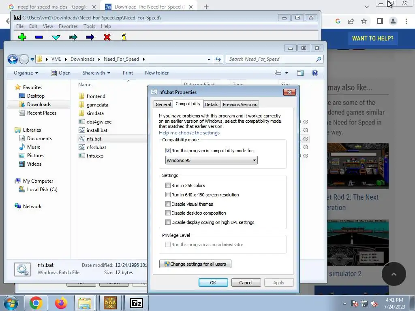Expand the Organize dropdown in Explorer
Viewport: 415px width, 311px height.
[26, 73]
